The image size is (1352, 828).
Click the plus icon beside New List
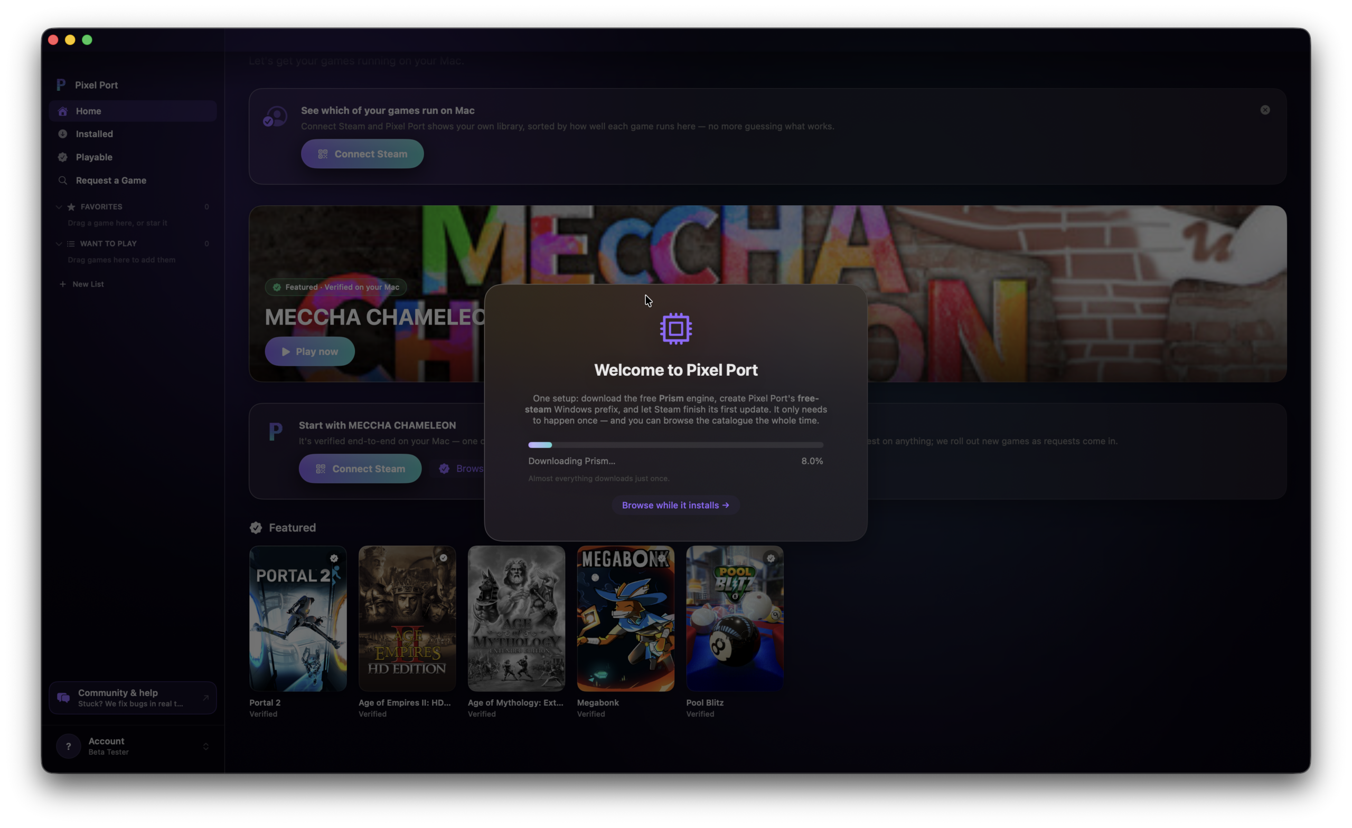tap(62, 284)
